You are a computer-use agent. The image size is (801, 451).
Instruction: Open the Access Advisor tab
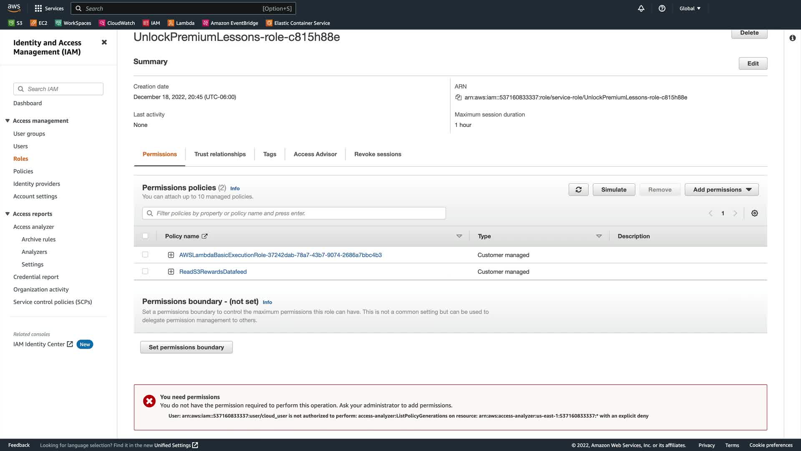(x=315, y=154)
